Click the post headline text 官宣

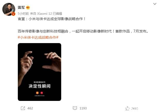pyautogui.click(x=21, y=19)
